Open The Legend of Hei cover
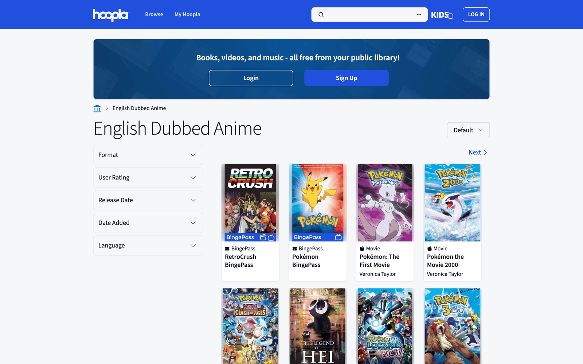This screenshot has height=364, width=583. click(x=318, y=326)
